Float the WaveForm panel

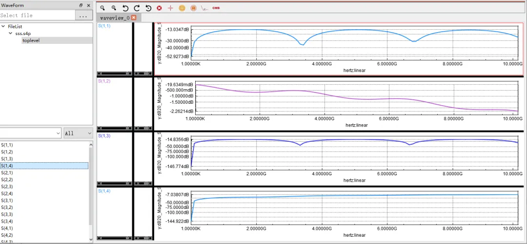tap(81, 5)
